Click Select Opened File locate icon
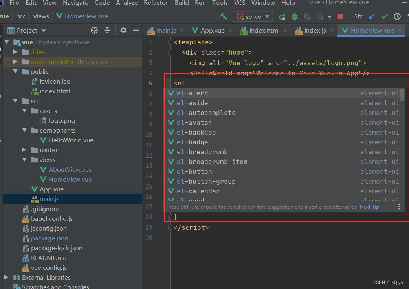This screenshot has width=409, height=289. (x=94, y=30)
